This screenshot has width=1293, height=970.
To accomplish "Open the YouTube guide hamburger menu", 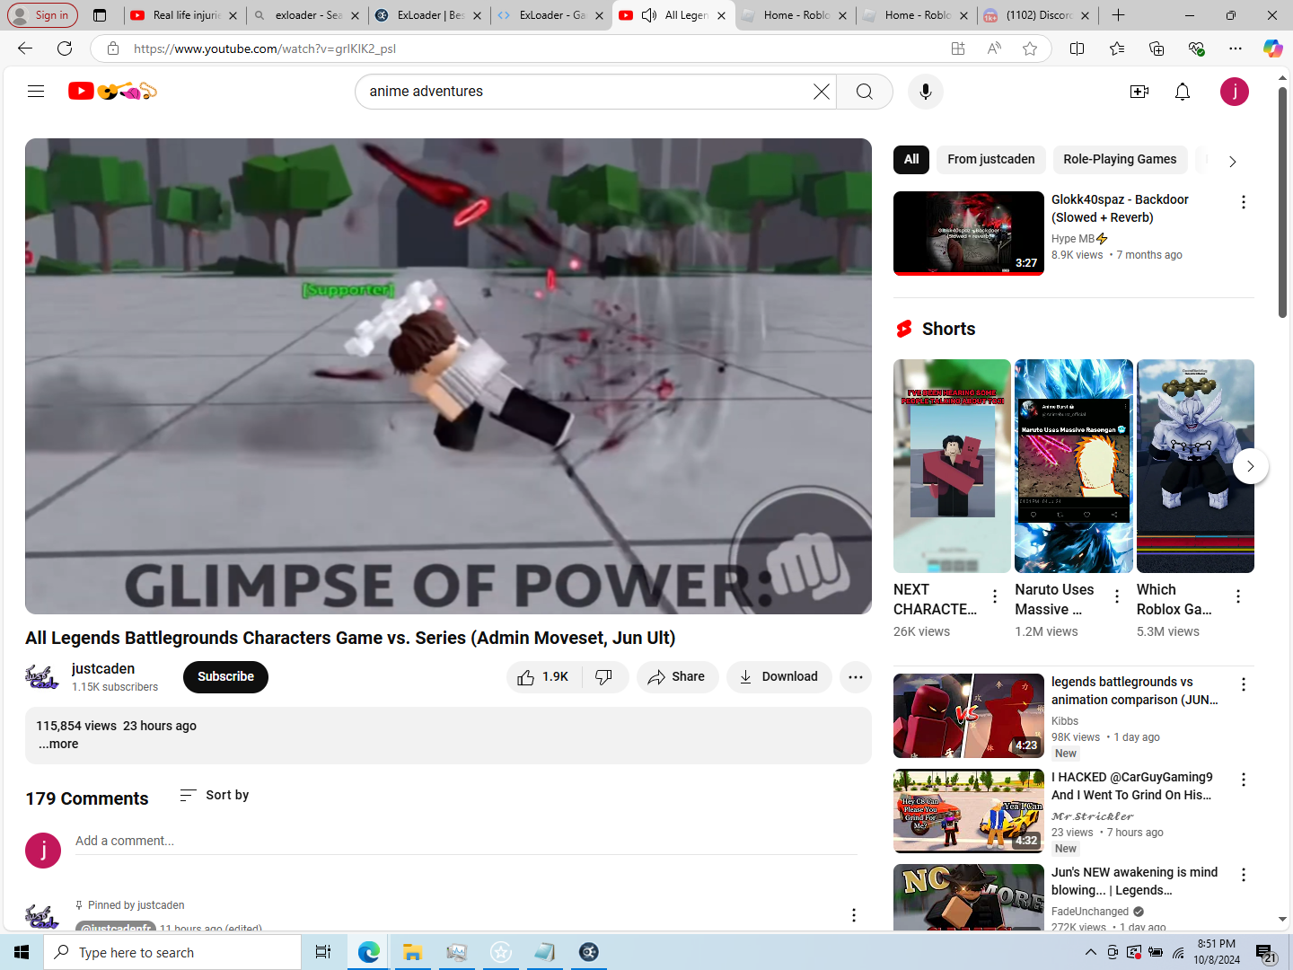I will point(36,91).
